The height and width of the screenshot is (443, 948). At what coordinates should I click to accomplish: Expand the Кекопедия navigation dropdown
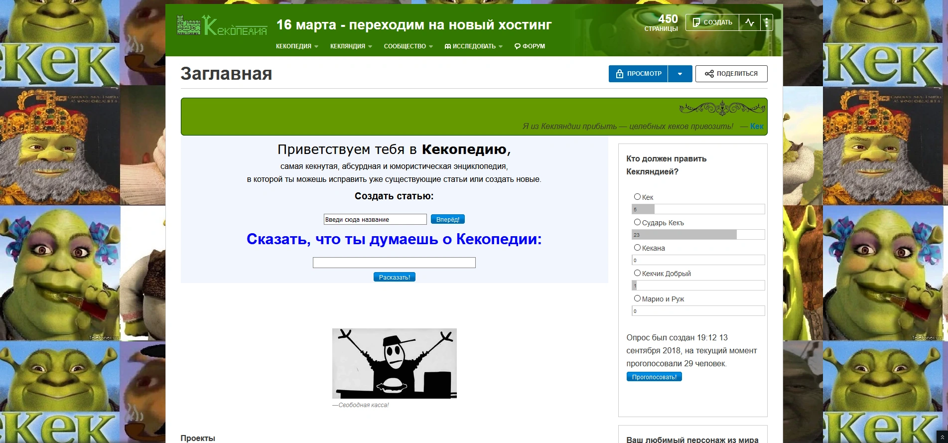pos(297,46)
